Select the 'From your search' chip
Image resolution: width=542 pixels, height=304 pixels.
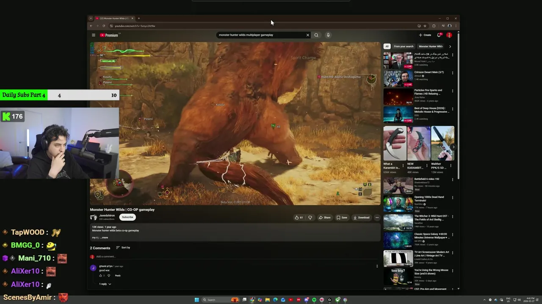[x=404, y=46]
